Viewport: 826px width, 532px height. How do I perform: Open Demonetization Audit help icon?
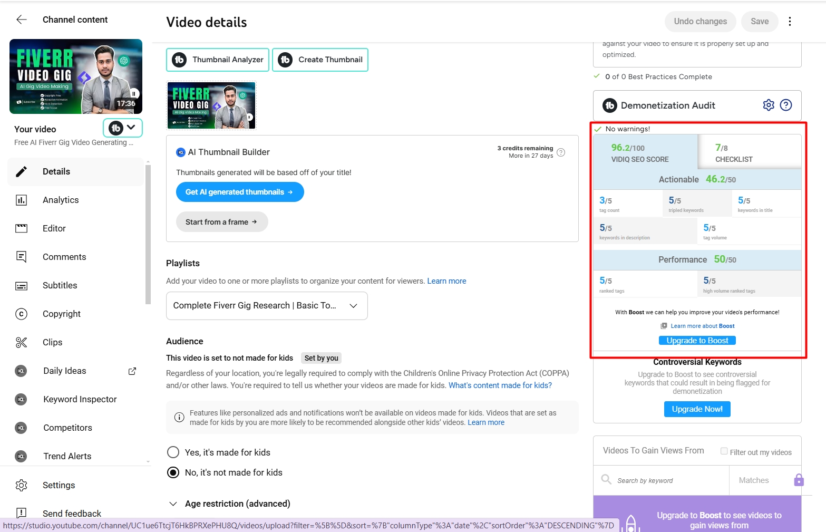pyautogui.click(x=786, y=105)
